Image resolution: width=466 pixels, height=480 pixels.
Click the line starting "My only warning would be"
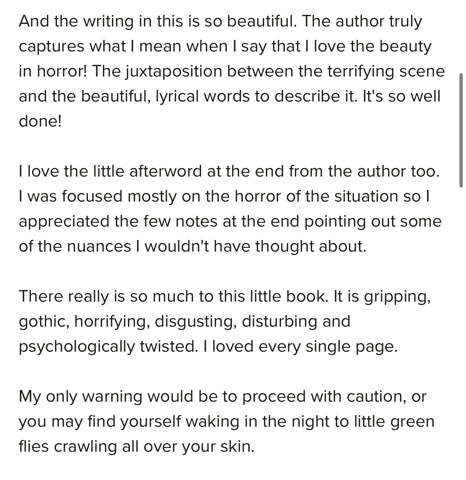coord(223,396)
